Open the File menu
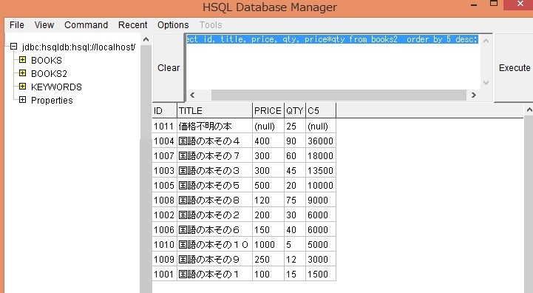Viewport: 533px width, 293px height. point(17,25)
